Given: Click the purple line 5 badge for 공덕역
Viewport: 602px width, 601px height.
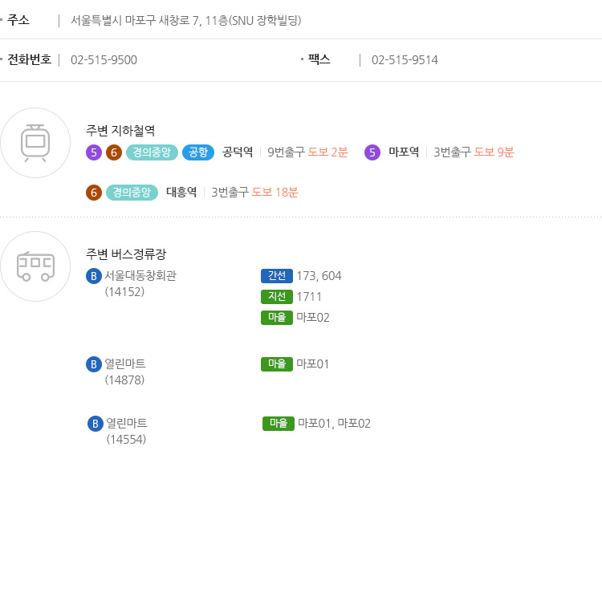Looking at the screenshot, I should (94, 152).
